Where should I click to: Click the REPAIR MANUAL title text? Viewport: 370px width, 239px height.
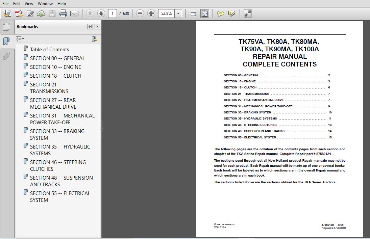click(x=280, y=57)
